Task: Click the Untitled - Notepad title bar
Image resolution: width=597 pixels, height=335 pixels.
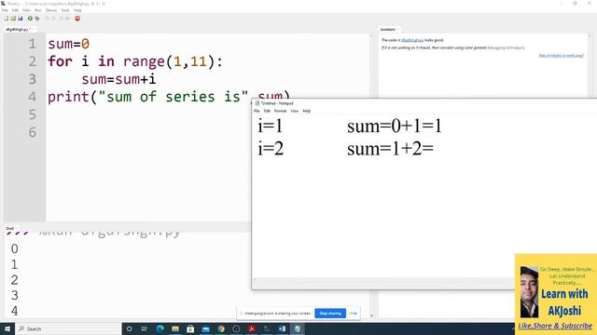Action: 424,103
